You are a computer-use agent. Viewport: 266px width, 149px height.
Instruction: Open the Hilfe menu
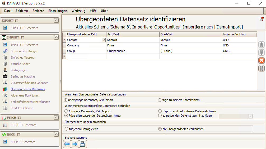(x=93, y=11)
